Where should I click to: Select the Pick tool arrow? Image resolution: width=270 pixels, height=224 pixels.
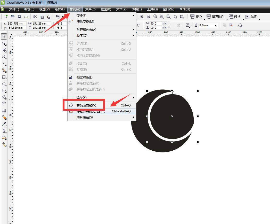coord(4,36)
